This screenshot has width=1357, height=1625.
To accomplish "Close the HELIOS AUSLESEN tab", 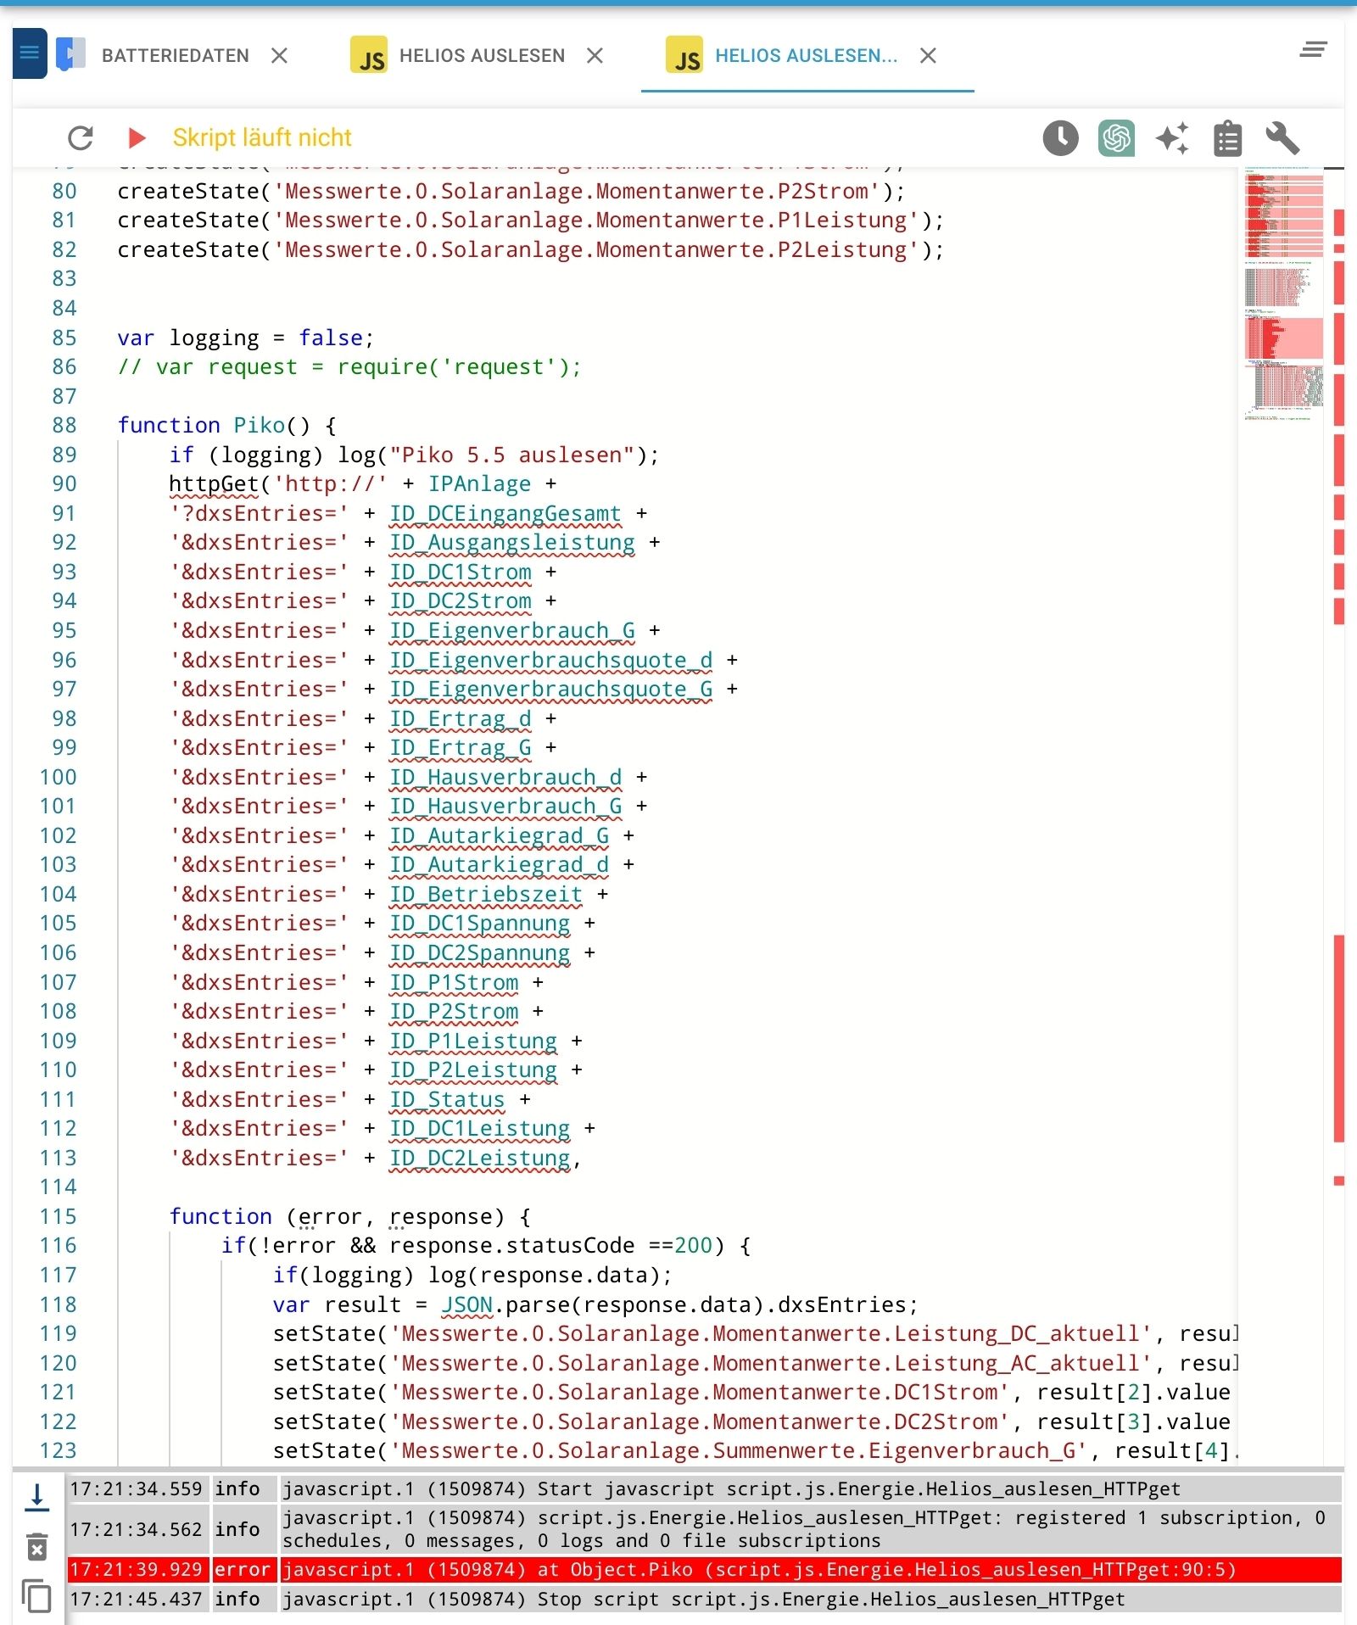I will click(x=595, y=56).
